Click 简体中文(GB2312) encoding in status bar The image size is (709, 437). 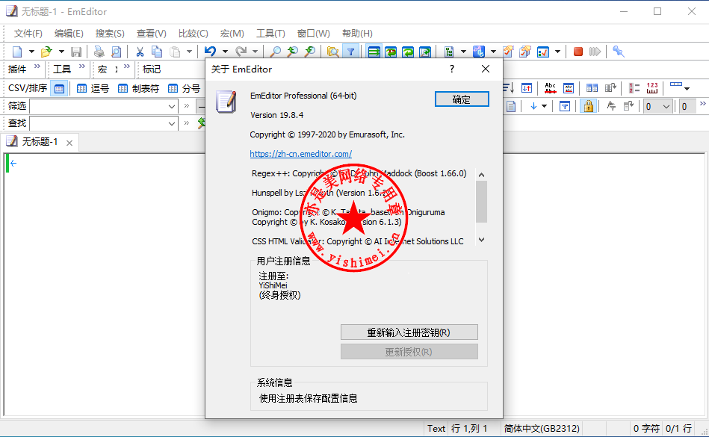point(542,429)
